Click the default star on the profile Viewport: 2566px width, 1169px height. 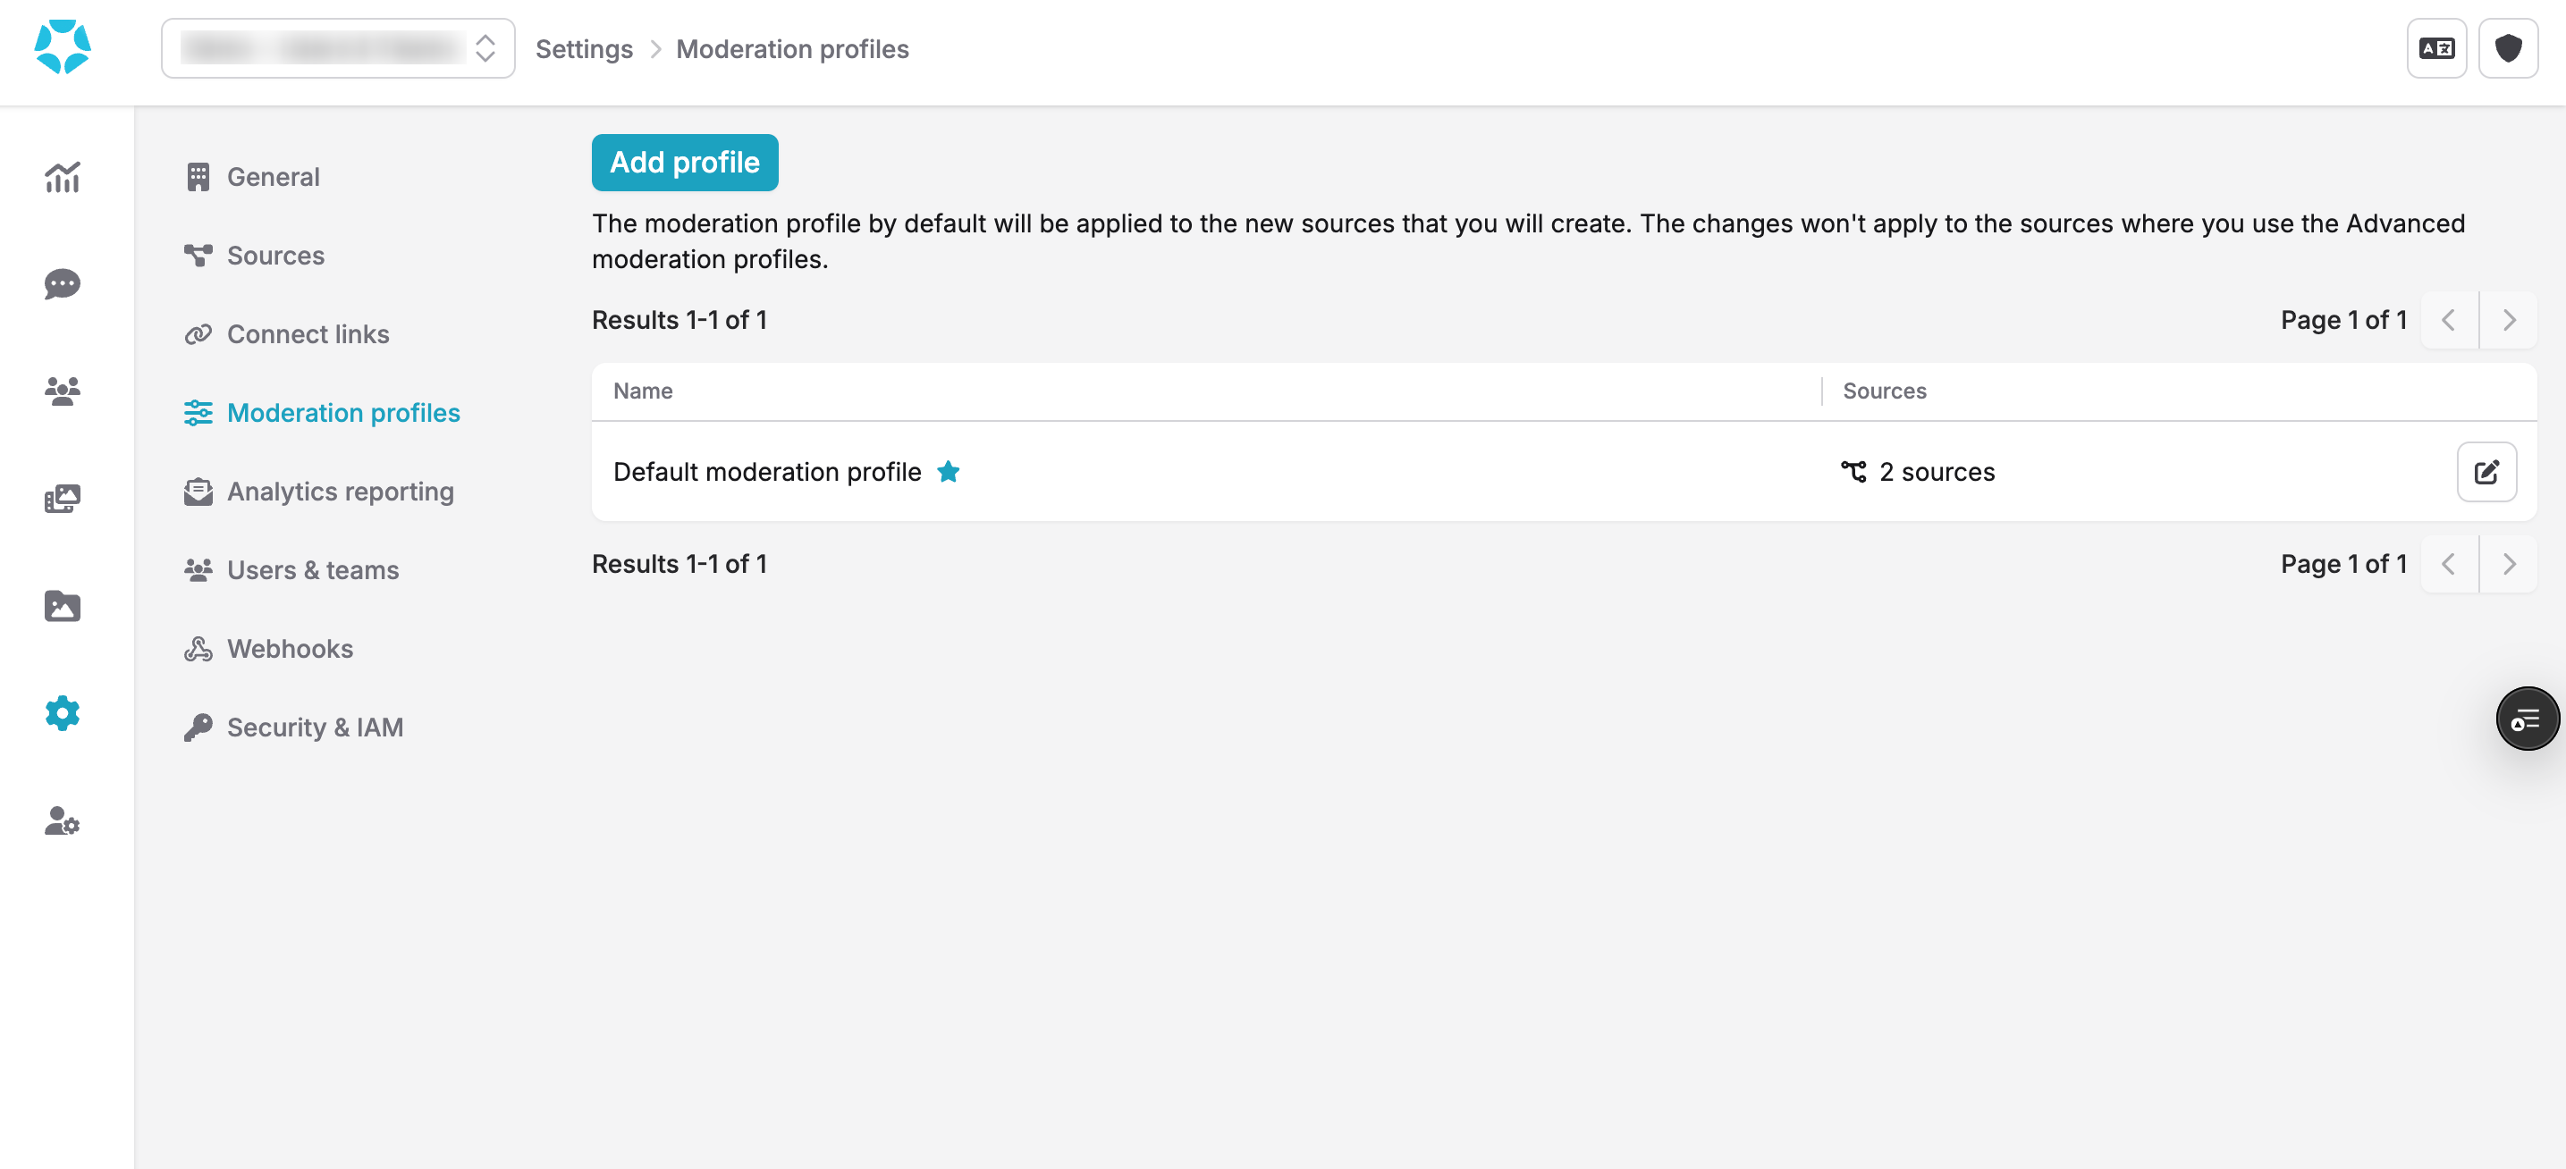click(x=949, y=471)
